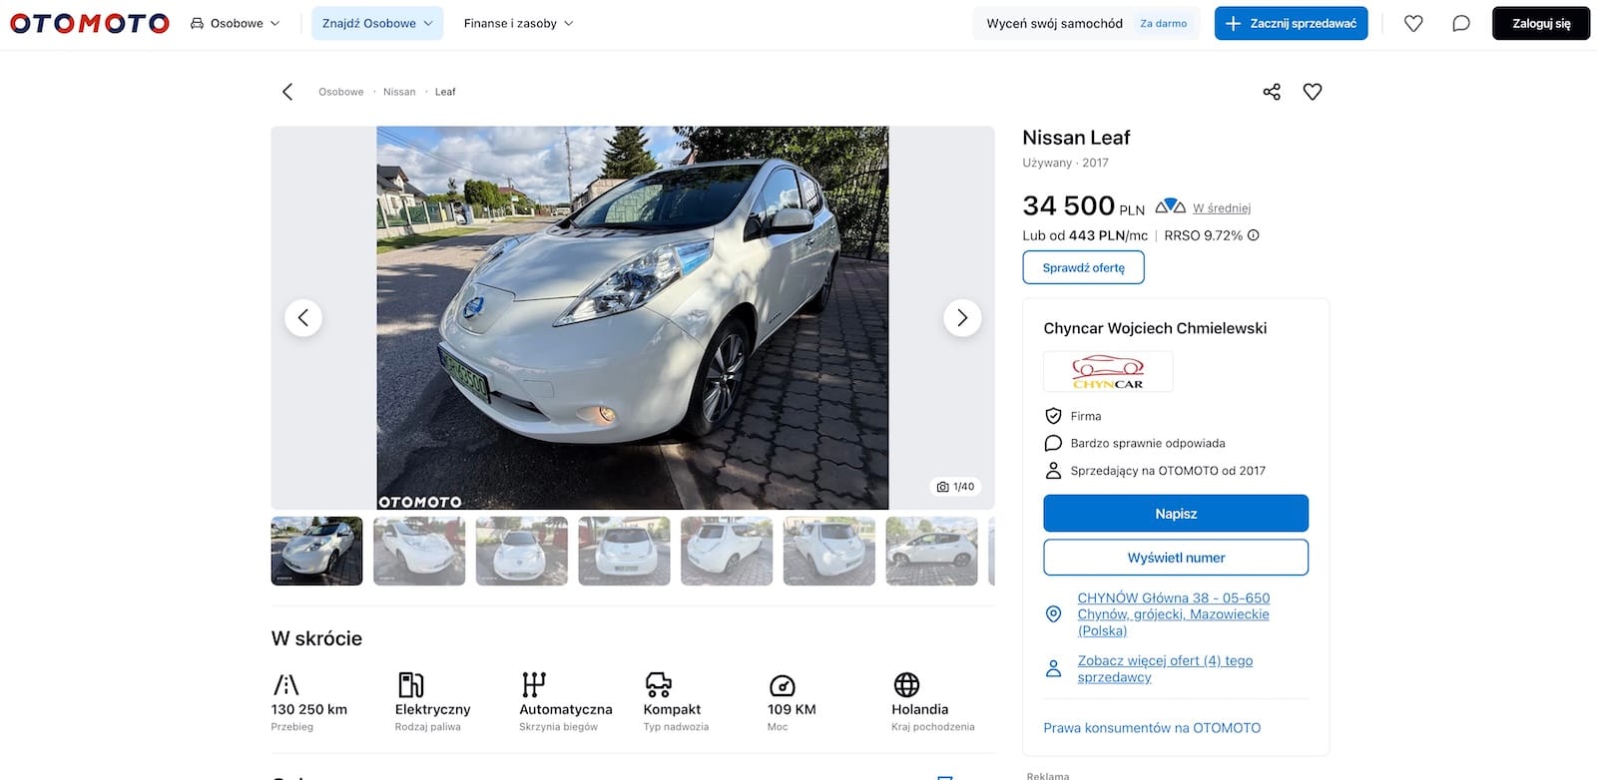Image resolution: width=1597 pixels, height=780 pixels.
Task: Click the Elektryczny fuel type value
Action: (x=432, y=709)
